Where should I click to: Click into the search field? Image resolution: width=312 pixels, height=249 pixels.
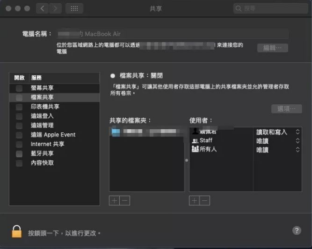270,8
